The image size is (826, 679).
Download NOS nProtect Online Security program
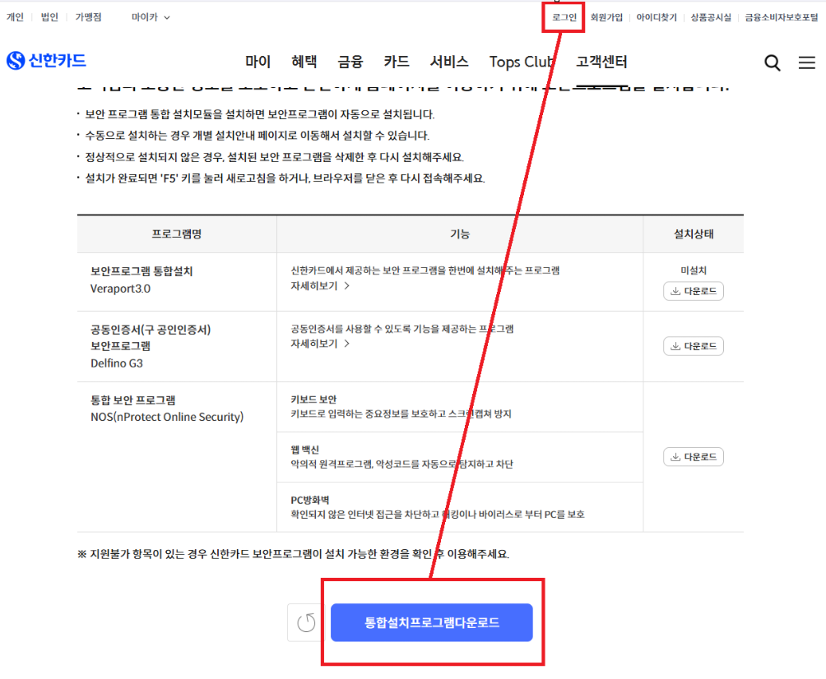[x=694, y=457]
